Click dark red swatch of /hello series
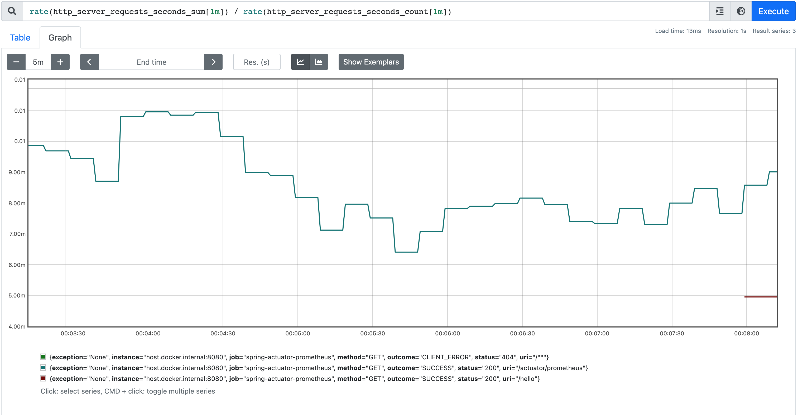This screenshot has height=417, width=798. click(43, 378)
